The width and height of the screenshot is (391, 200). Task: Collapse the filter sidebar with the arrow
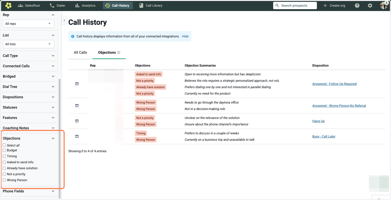point(64,20)
